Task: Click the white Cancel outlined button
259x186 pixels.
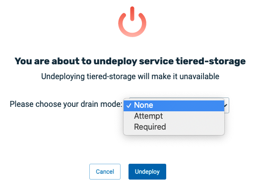Action: pyautogui.click(x=105, y=172)
